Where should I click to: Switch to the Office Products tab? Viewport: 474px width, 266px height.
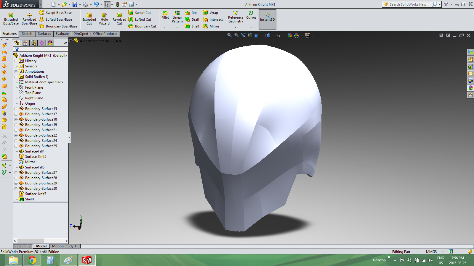click(x=105, y=34)
